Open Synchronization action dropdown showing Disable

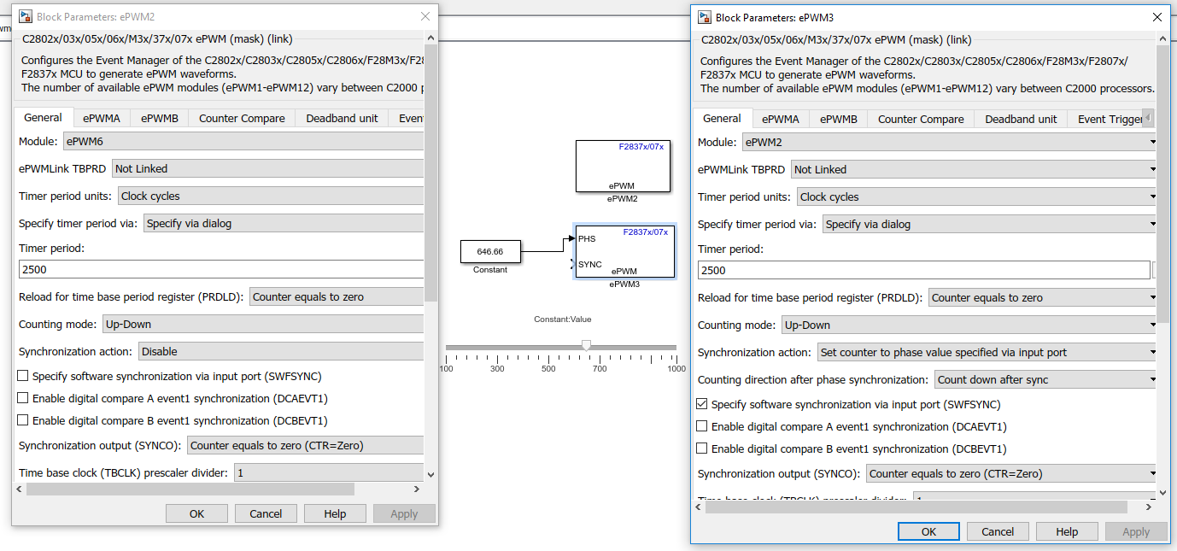pyautogui.click(x=281, y=351)
